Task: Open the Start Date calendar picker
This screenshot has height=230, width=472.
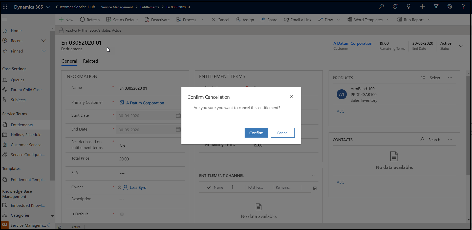Action: pyautogui.click(x=178, y=116)
